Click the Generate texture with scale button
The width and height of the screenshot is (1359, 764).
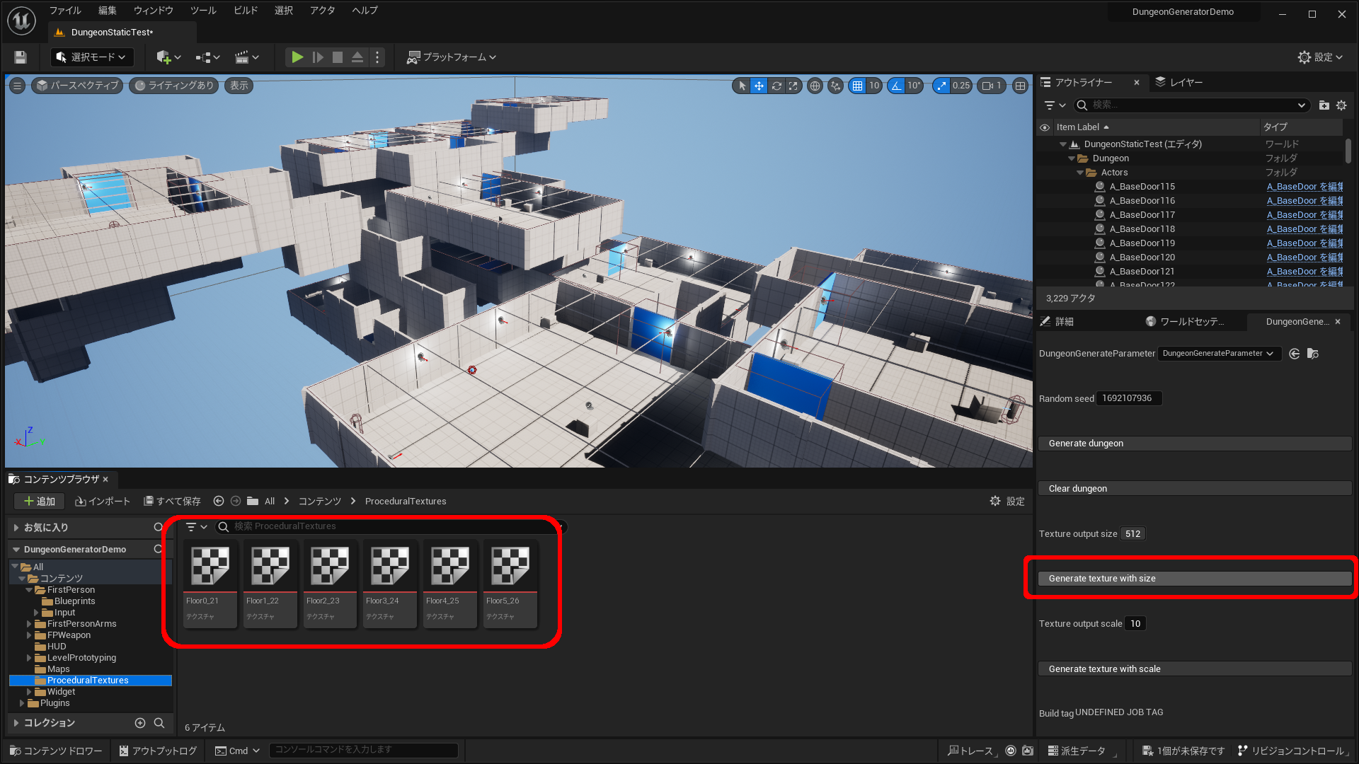point(1195,669)
